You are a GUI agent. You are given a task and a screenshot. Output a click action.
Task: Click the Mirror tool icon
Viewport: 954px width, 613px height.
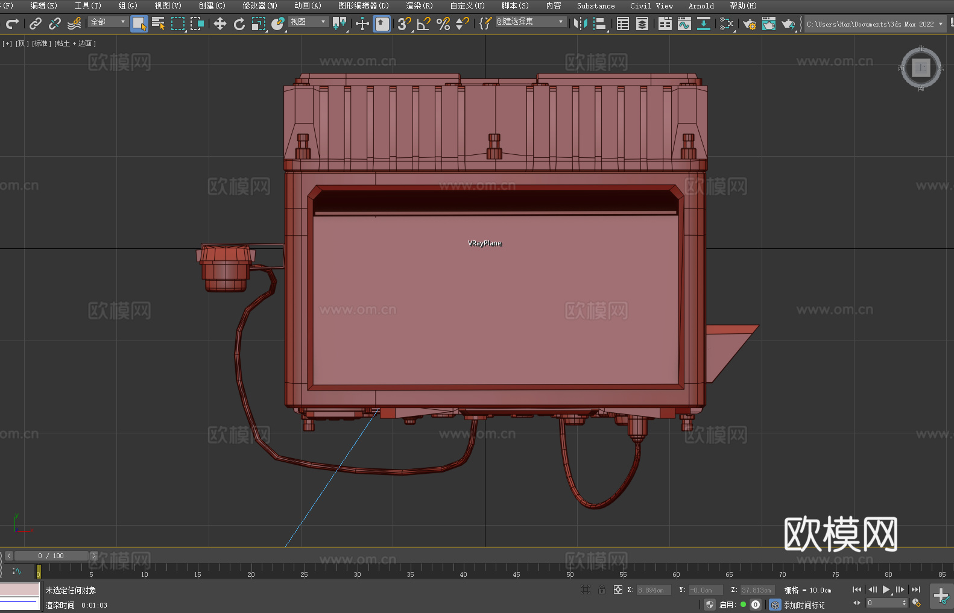click(x=580, y=24)
